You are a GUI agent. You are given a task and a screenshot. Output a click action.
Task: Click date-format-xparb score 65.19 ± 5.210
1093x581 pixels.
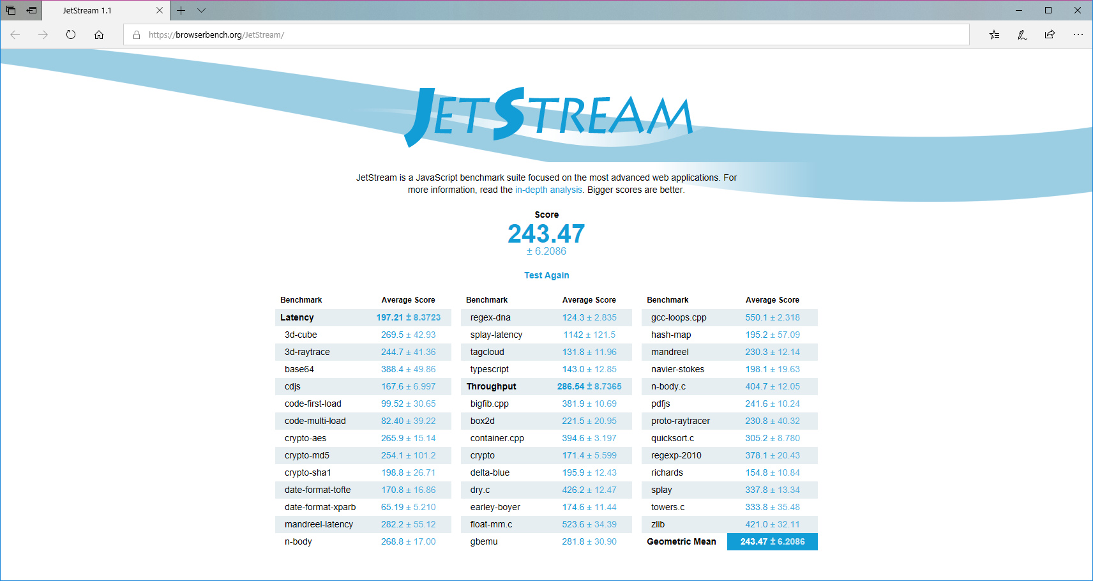(x=409, y=507)
